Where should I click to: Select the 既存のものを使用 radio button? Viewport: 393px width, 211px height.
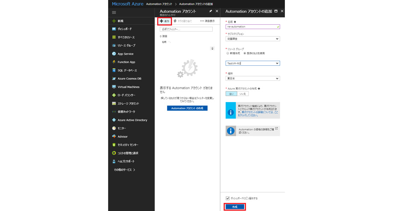[245, 53]
